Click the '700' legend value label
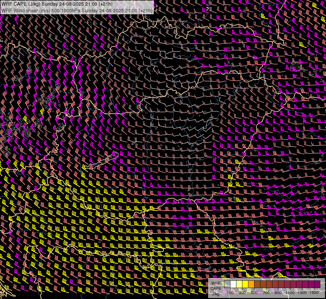The image size is (326, 299). tap(266, 293)
